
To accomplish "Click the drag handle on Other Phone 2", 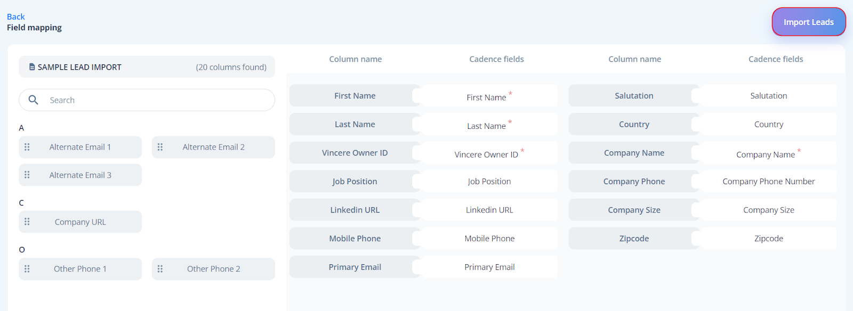I will pyautogui.click(x=160, y=269).
